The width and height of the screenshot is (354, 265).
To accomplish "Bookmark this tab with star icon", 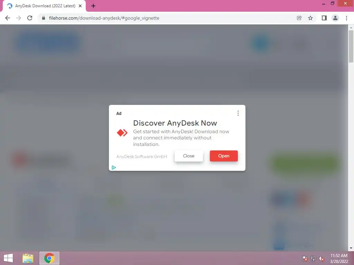I will tap(310, 18).
